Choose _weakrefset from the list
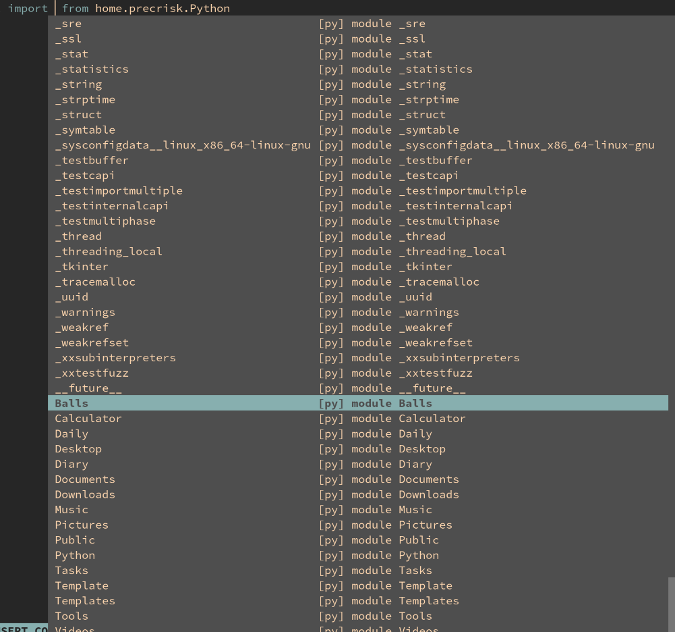The height and width of the screenshot is (632, 675). point(358,343)
